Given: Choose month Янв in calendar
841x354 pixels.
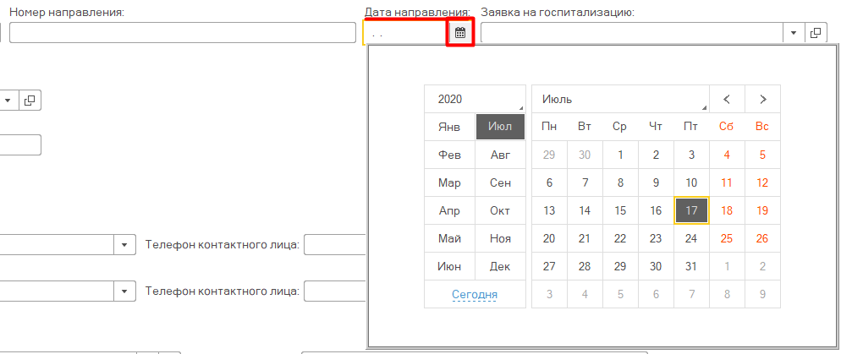Looking at the screenshot, I should pyautogui.click(x=449, y=127).
